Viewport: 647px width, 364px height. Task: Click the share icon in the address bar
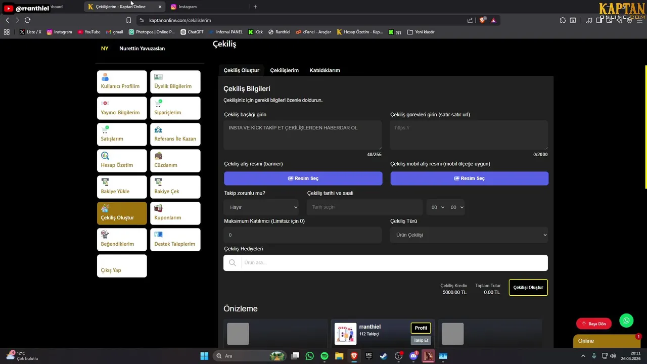470,20
